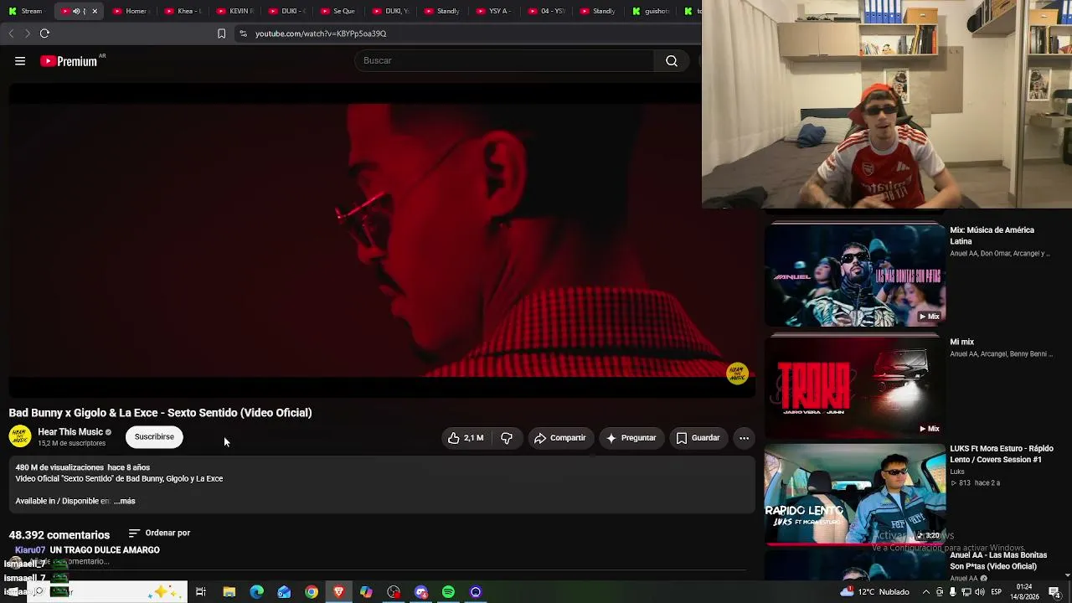The height and width of the screenshot is (603, 1072).
Task: Switch to Brave browser taskbar icon
Action: click(x=338, y=592)
